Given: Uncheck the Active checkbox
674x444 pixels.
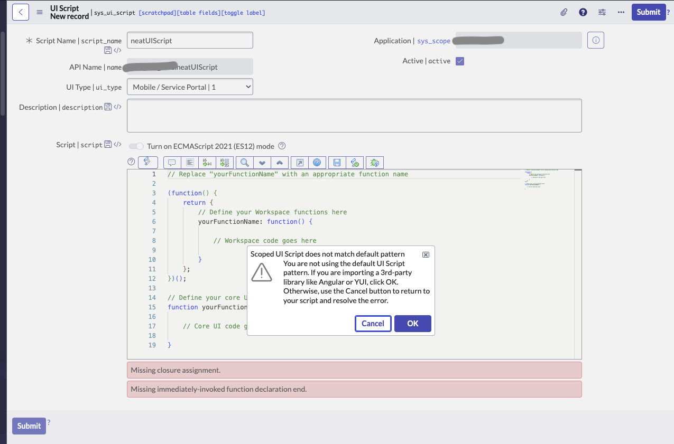Looking at the screenshot, I should [459, 61].
